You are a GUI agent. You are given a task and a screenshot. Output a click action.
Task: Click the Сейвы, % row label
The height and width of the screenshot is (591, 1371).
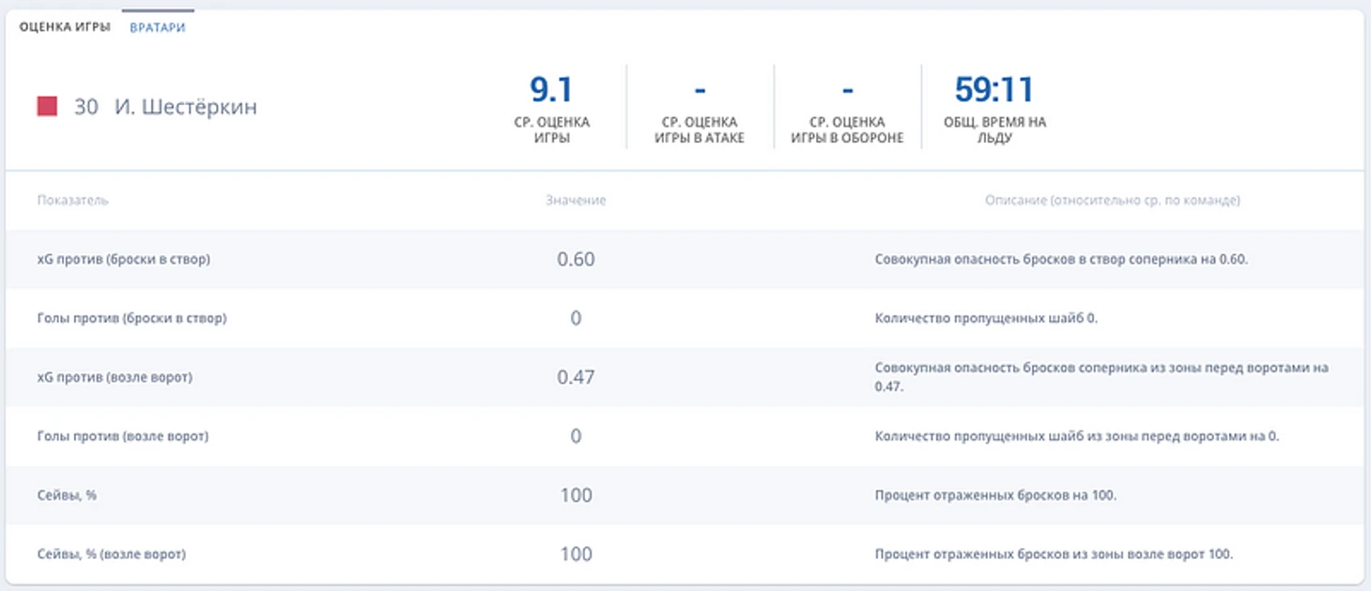pyautogui.click(x=67, y=495)
